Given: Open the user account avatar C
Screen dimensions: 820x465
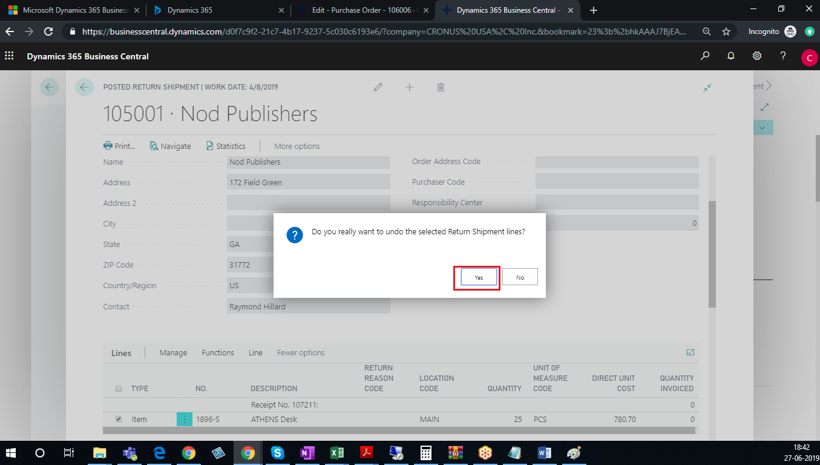Looking at the screenshot, I should coord(809,58).
